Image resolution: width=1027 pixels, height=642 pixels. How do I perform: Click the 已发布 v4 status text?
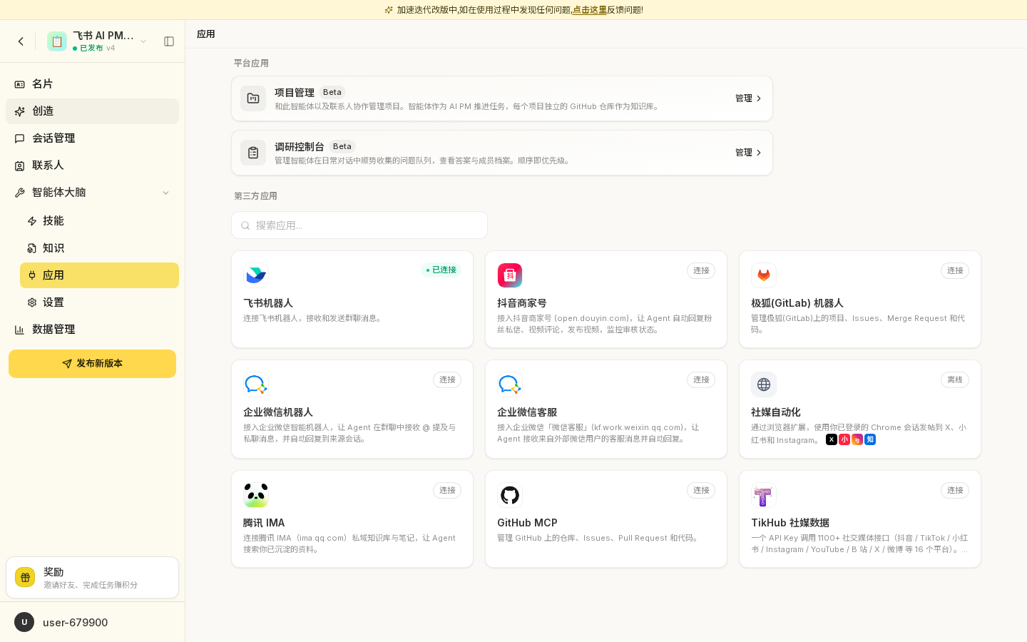click(x=93, y=49)
